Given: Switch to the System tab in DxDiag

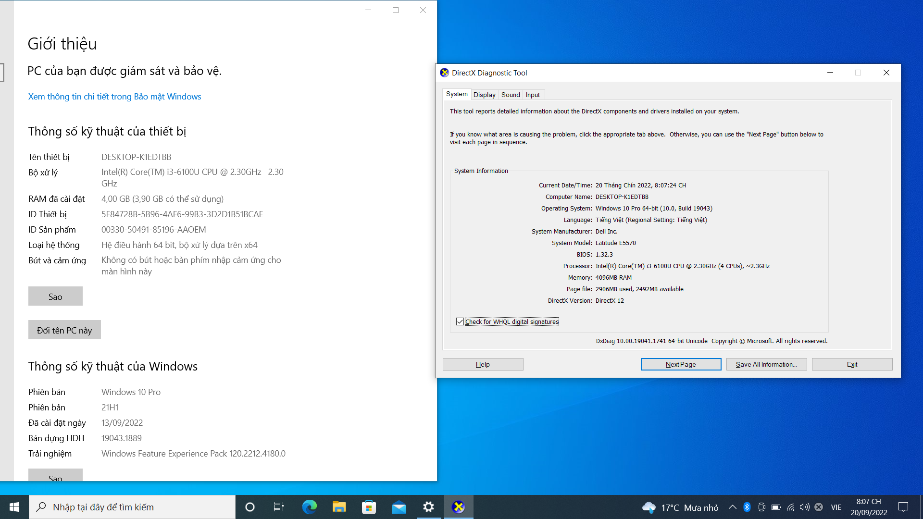Looking at the screenshot, I should coord(457,94).
